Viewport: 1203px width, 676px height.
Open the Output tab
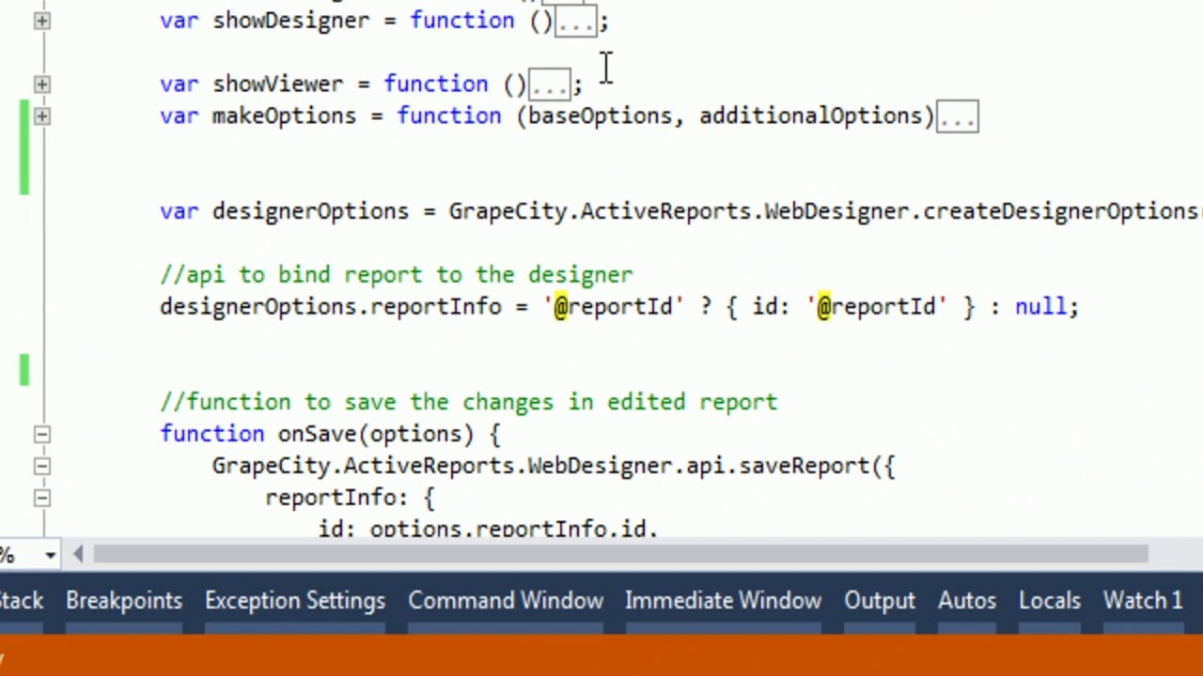point(879,600)
